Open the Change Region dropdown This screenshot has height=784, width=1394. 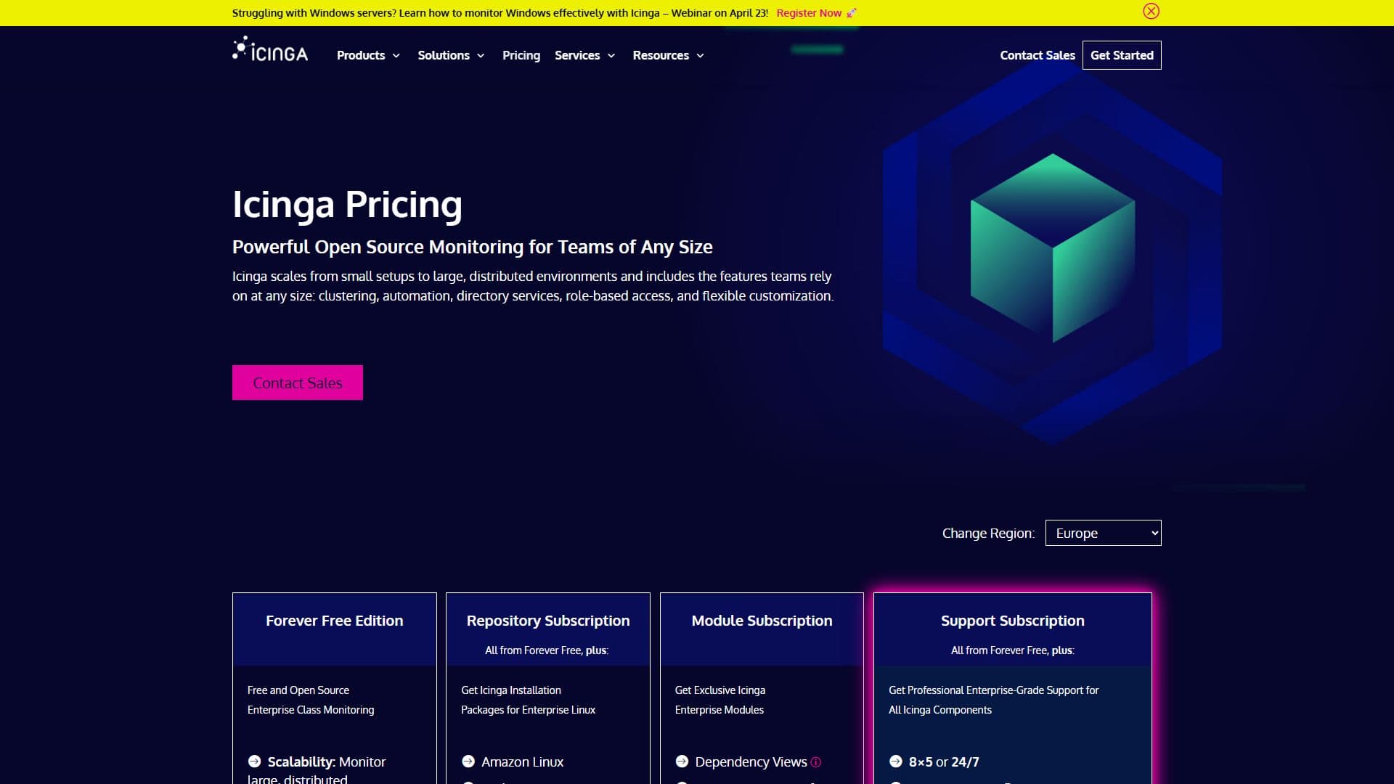tap(1103, 533)
